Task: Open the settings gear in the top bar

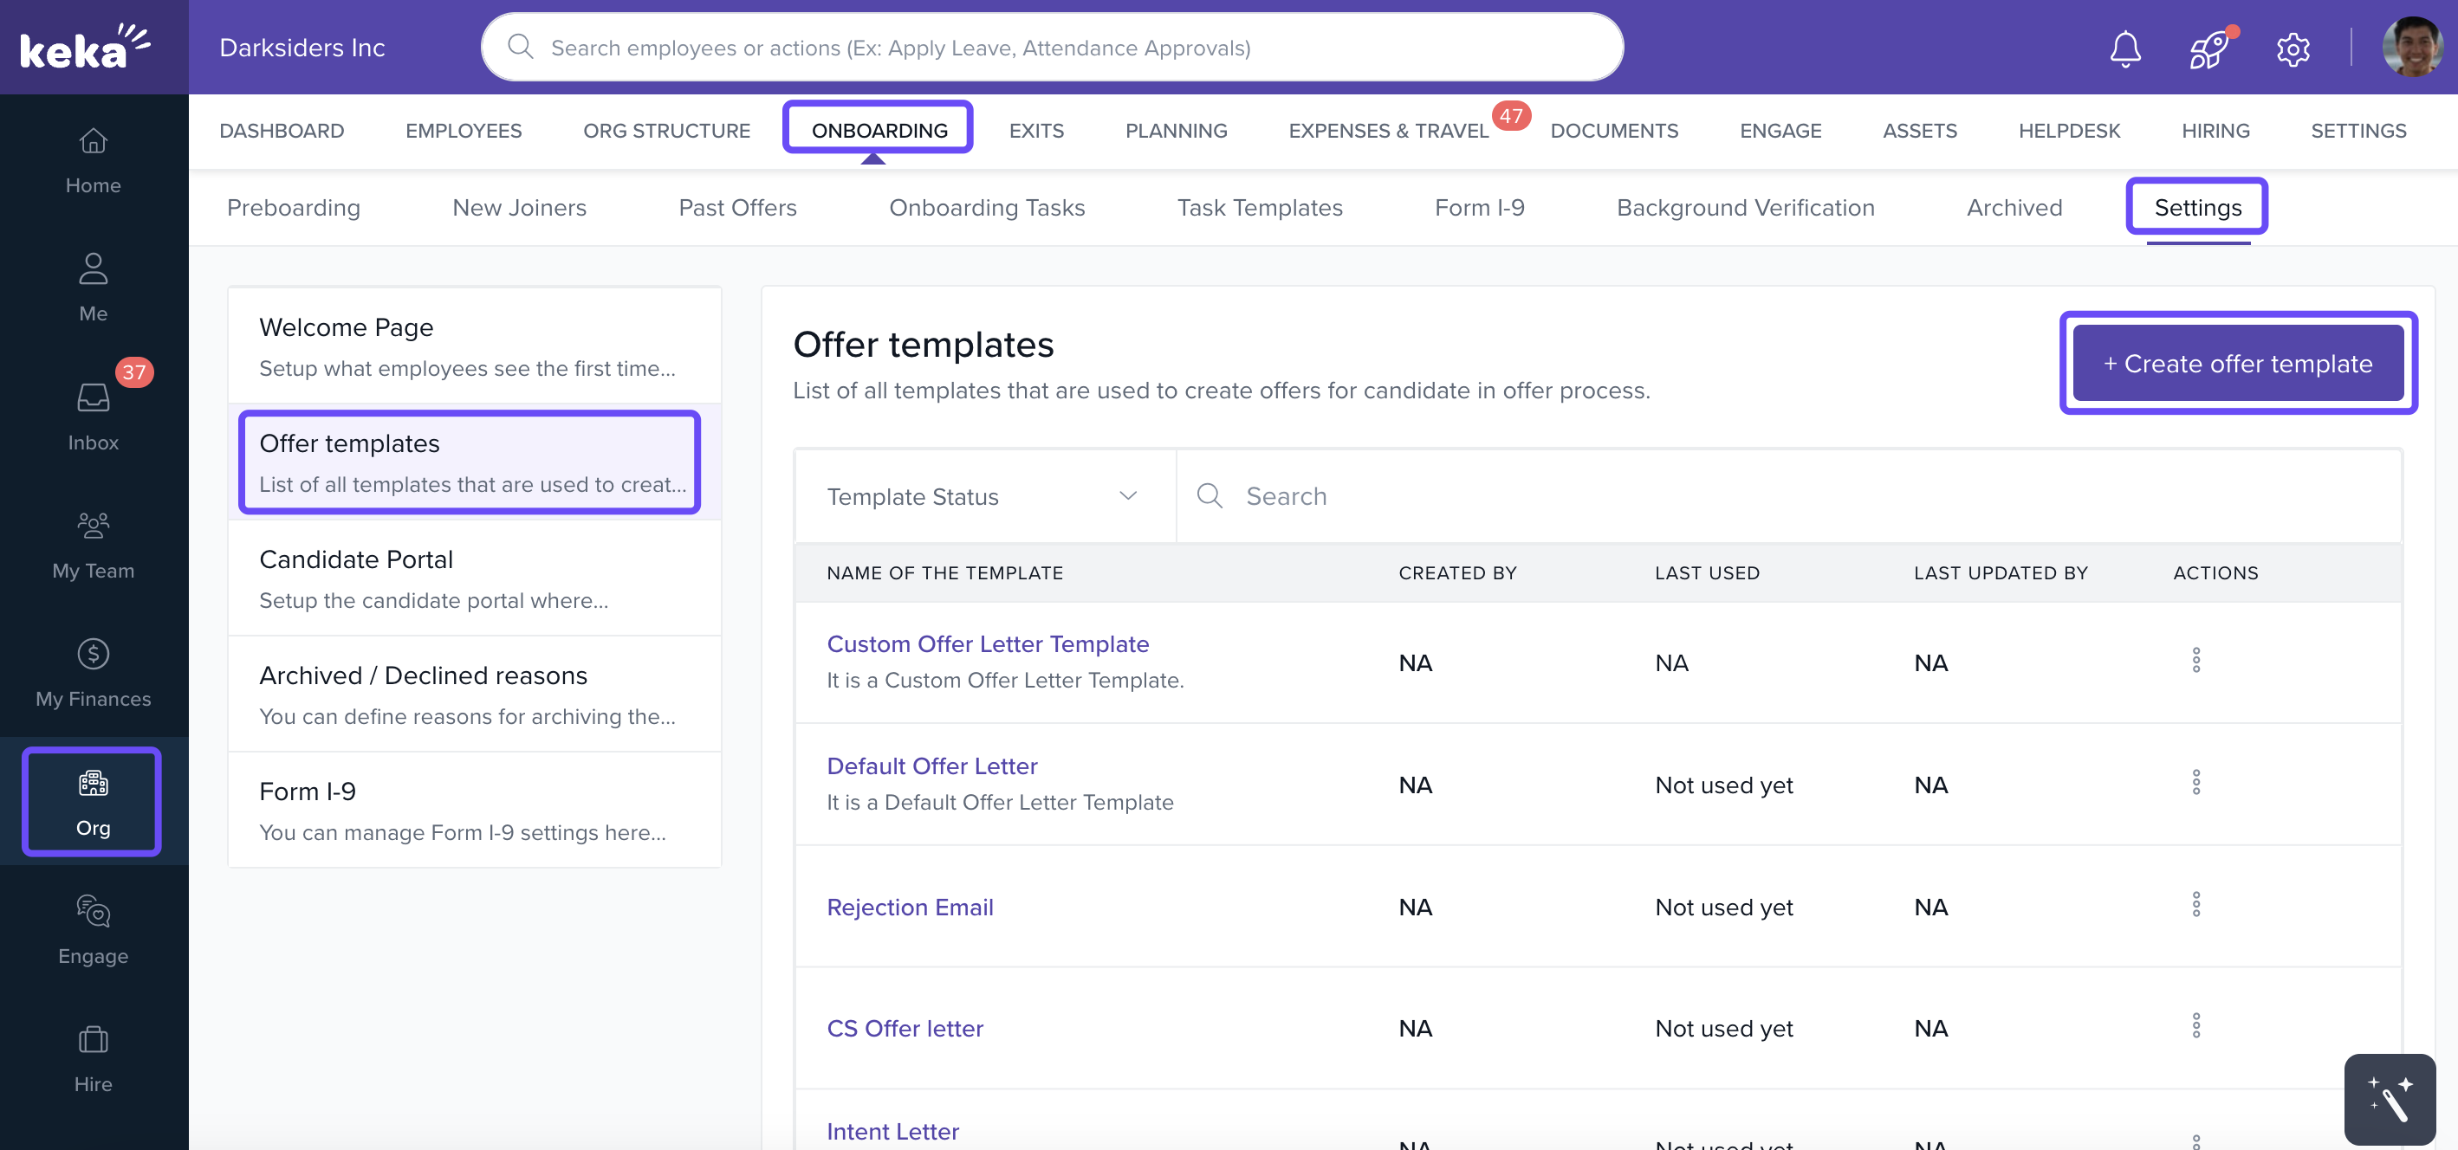Action: (x=2292, y=48)
